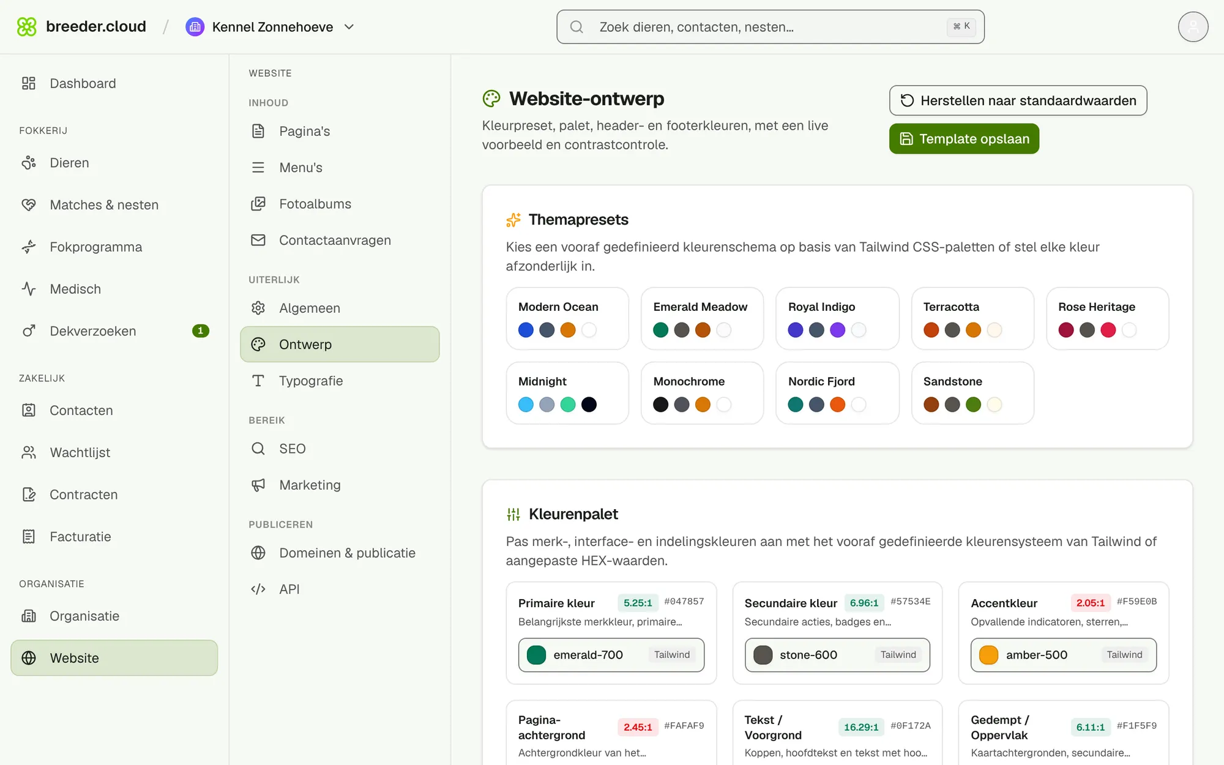Click the Facturatie receipt icon
Image resolution: width=1224 pixels, height=765 pixels.
coord(29,537)
